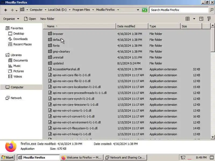The width and height of the screenshot is (215, 161).
Task: Click the forward navigation arrow
Action: 12,10
